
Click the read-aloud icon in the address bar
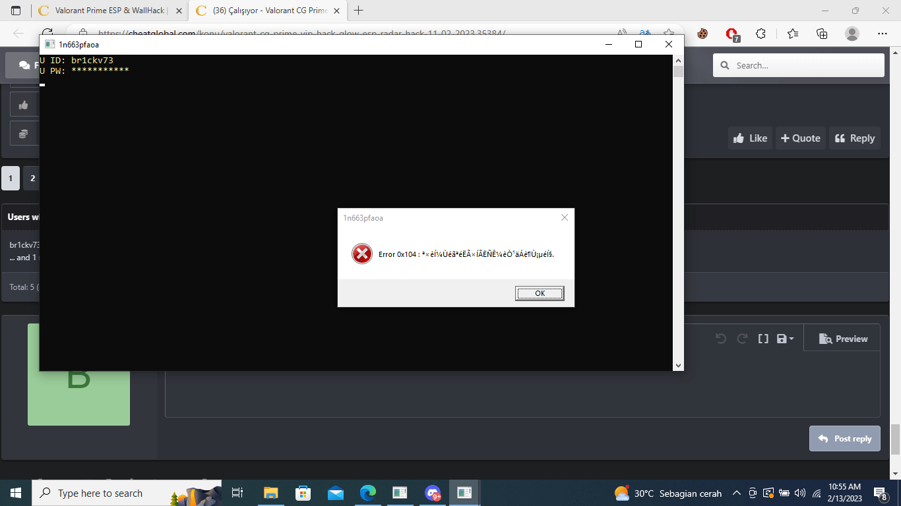coord(621,32)
